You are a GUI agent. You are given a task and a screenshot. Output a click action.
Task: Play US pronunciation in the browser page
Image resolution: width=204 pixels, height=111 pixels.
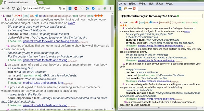tap(36, 16)
